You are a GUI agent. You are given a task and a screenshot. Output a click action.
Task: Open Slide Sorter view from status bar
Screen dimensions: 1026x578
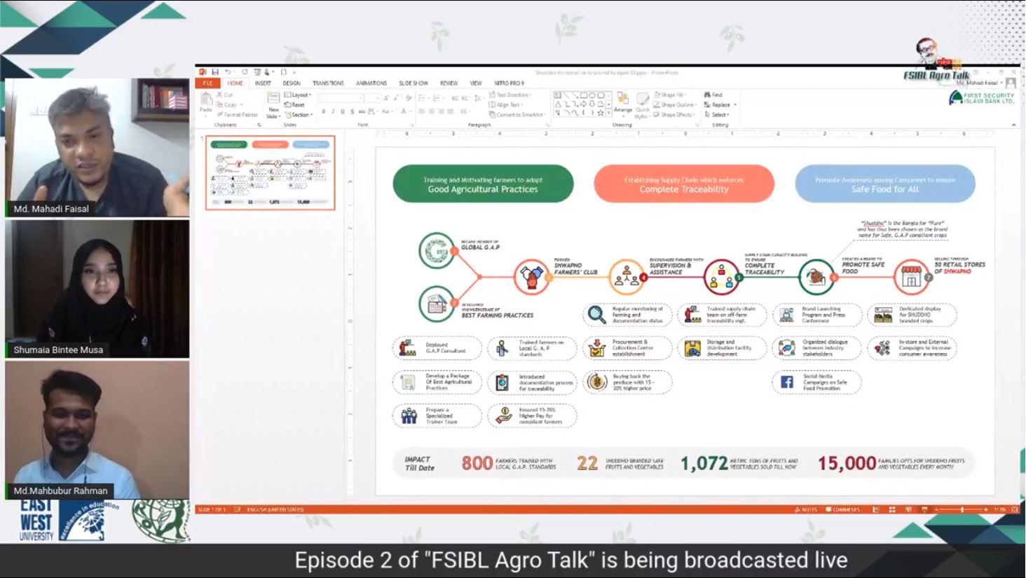click(x=892, y=509)
